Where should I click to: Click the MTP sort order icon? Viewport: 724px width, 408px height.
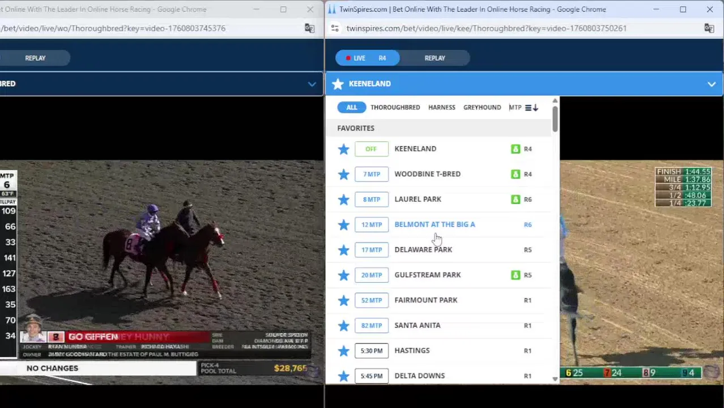[531, 108]
